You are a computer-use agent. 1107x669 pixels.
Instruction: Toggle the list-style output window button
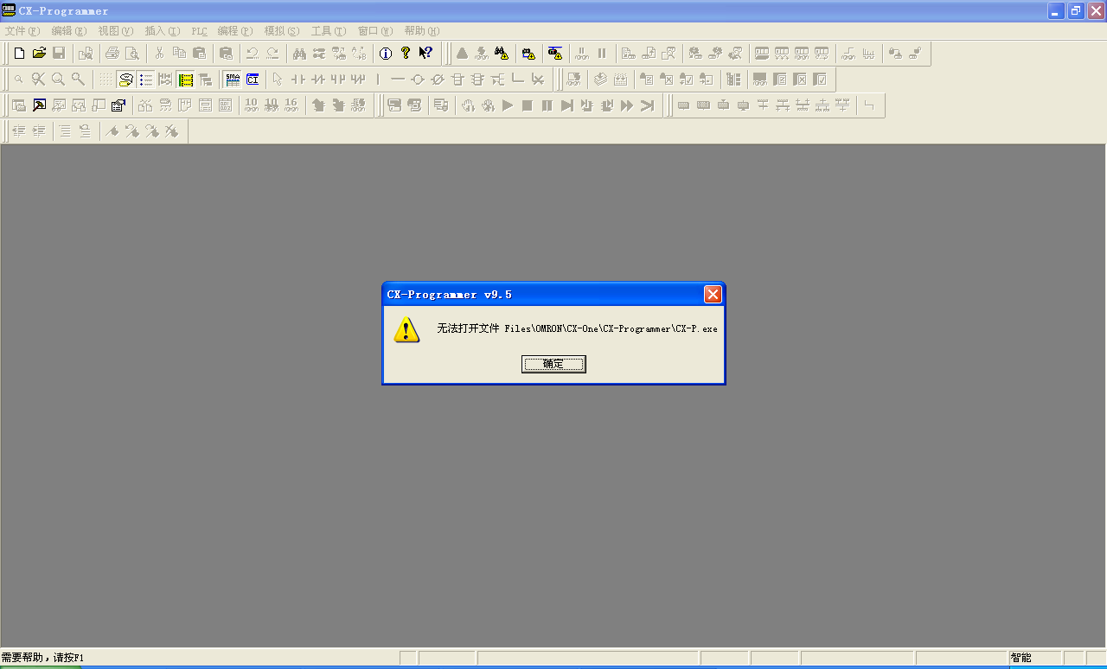click(x=145, y=80)
